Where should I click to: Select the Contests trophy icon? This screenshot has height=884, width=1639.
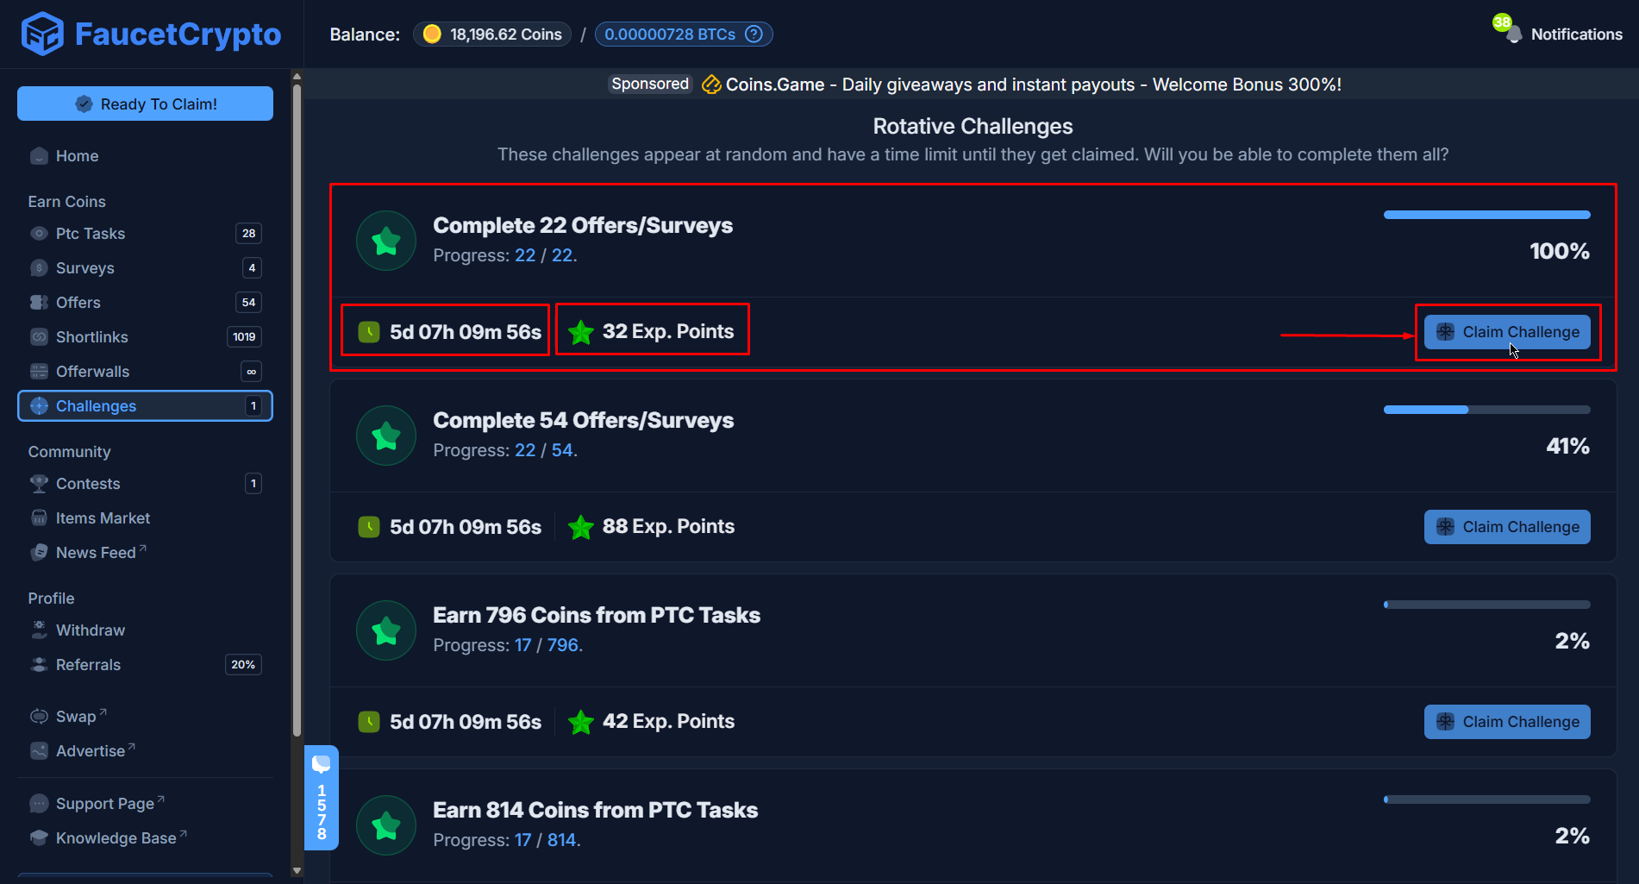(39, 483)
